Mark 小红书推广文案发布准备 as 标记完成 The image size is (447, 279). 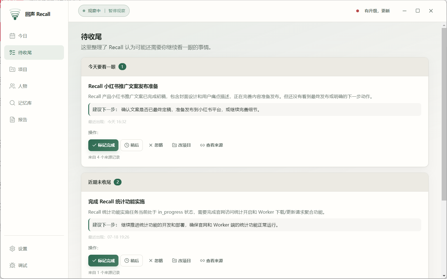(103, 145)
